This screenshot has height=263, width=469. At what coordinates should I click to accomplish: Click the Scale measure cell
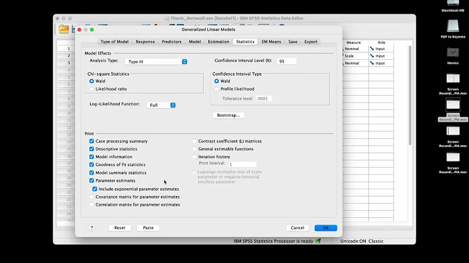coord(356,56)
